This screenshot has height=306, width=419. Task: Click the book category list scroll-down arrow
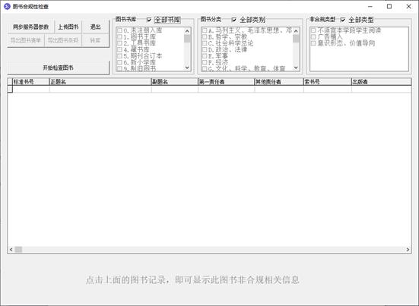pos(296,68)
